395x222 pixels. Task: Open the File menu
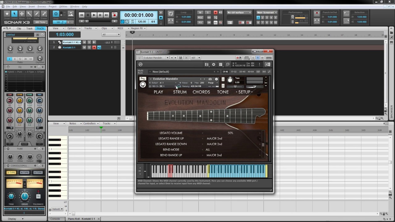(x=8, y=6)
